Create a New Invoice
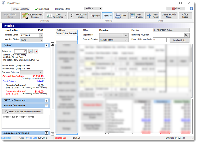This screenshot has height=144, width=198. [136, 16]
